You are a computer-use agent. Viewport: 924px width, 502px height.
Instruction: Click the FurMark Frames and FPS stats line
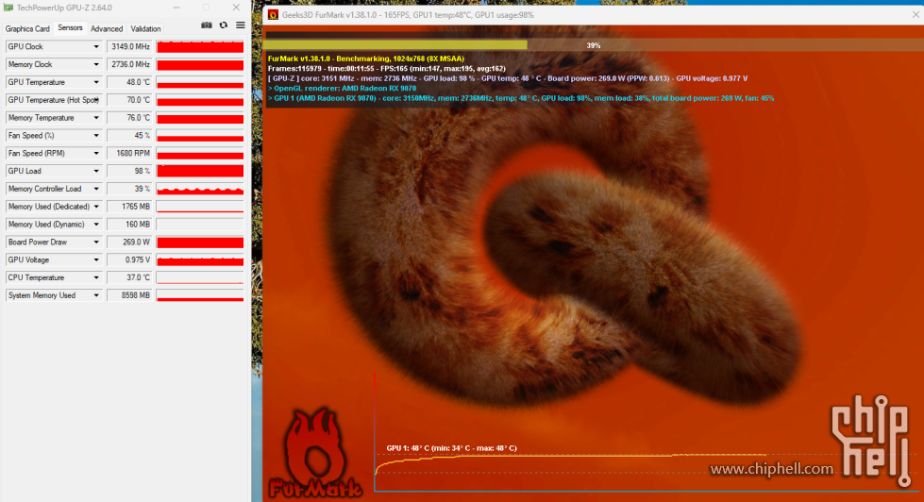(387, 68)
